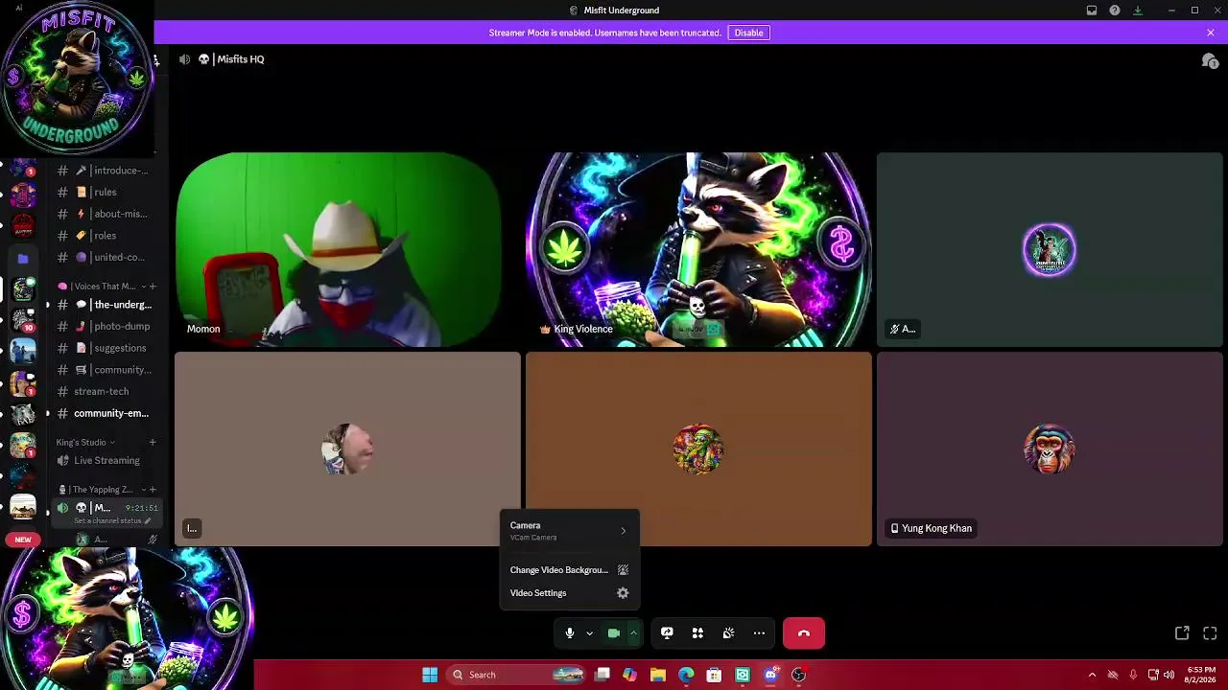
Task: Open the taskbar clock showing 6:53 PM
Action: point(1201,675)
